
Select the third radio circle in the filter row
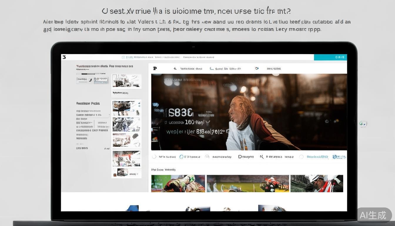[x=207, y=157]
